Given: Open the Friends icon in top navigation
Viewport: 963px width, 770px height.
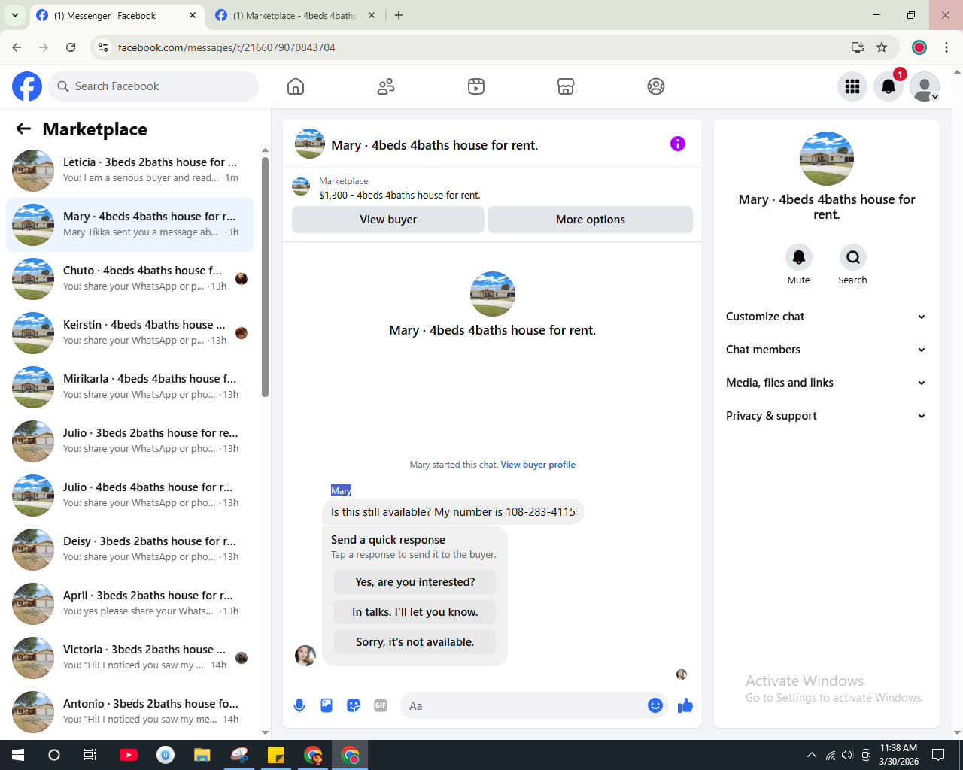Looking at the screenshot, I should [x=386, y=86].
